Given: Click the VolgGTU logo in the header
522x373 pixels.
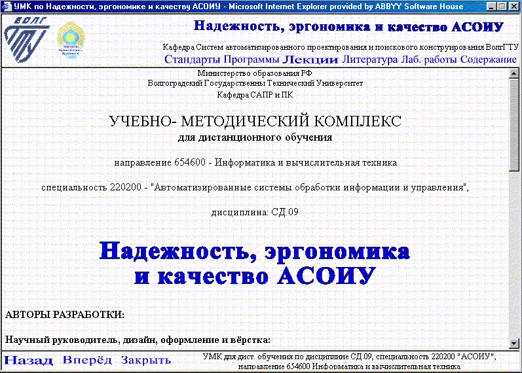Looking at the screenshot, I should point(24,39).
